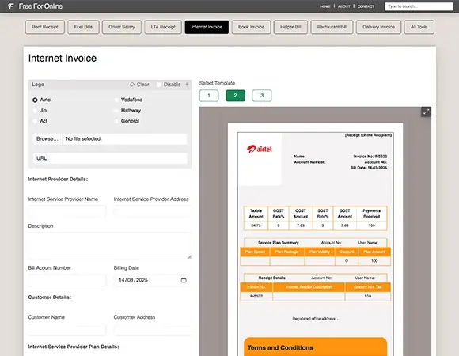Click the Description text area resize handle
The image size is (459, 356).
tap(189, 257)
